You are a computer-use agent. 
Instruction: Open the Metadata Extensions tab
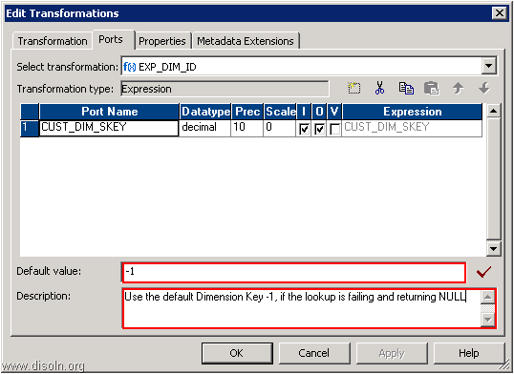(246, 41)
